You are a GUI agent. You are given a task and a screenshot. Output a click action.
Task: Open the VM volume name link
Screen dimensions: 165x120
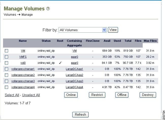click(x=23, y=51)
